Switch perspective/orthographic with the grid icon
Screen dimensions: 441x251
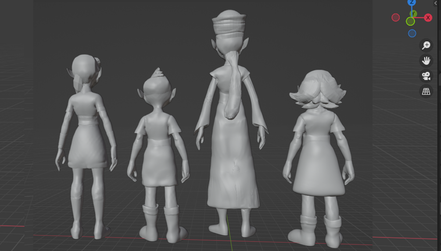pos(426,91)
